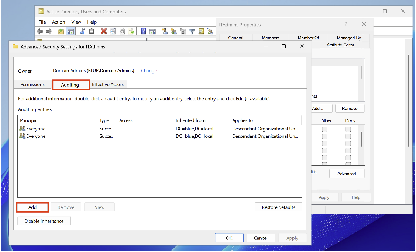Click the Delete red X toolbar icon
The height and width of the screenshot is (252, 416).
click(x=104, y=31)
